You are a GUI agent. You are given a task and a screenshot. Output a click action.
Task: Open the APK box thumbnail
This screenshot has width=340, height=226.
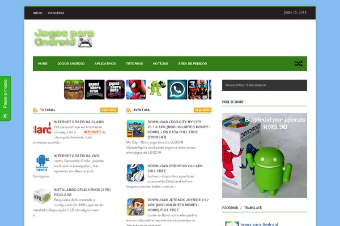point(42,196)
